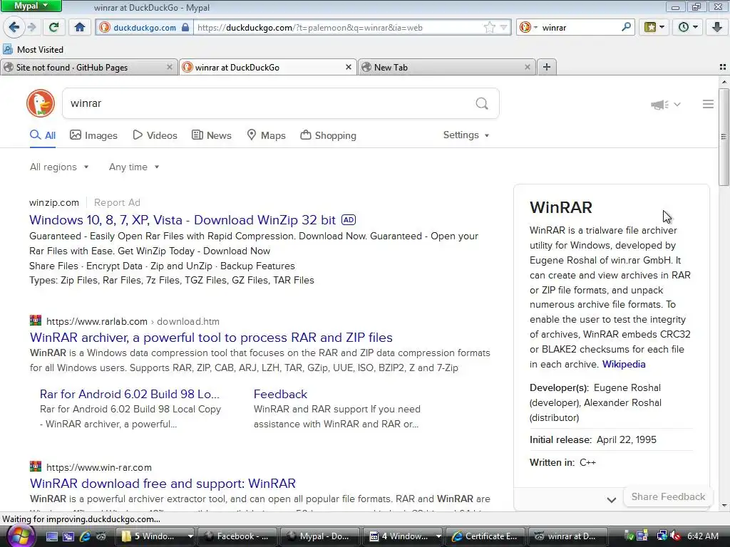Click the system clock 6:42 AM

click(703, 536)
